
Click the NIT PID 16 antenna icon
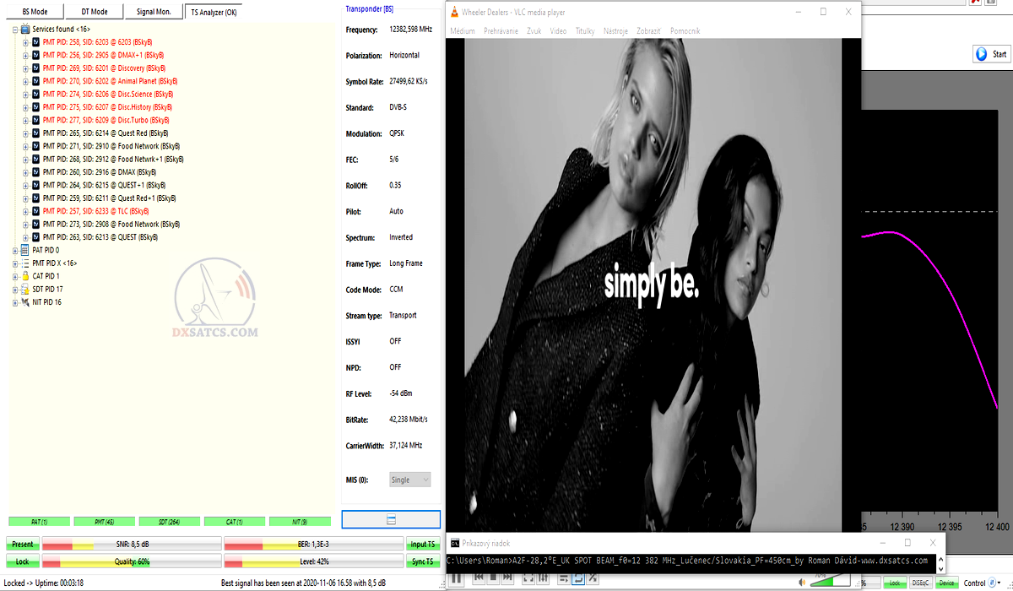click(x=24, y=302)
